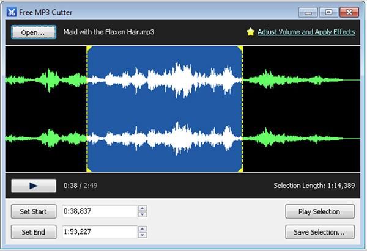
Task: Play the selected audio region
Action: (321, 211)
